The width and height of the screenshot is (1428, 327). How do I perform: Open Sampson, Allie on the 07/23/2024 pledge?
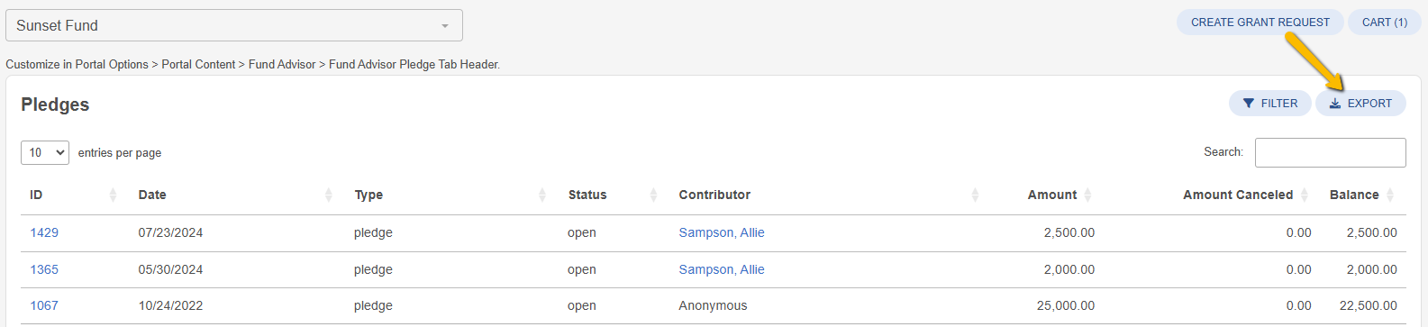pos(722,232)
